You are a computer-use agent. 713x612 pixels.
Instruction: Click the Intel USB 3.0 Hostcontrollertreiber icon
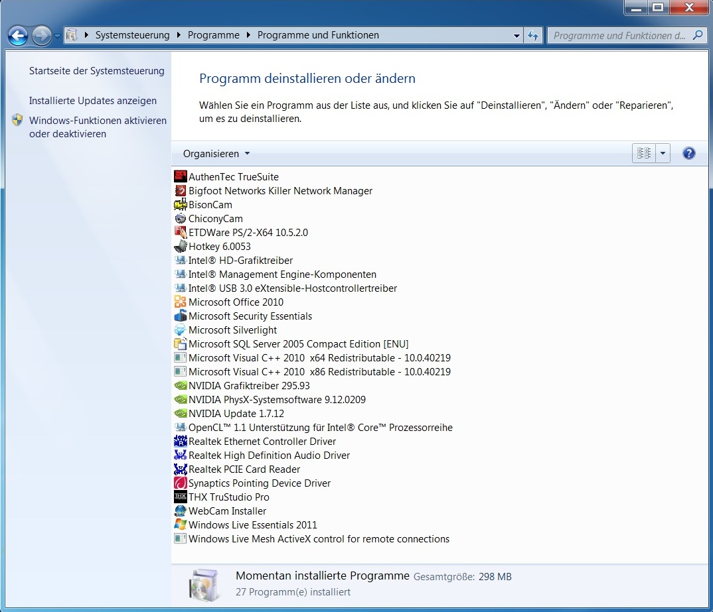[x=181, y=288]
